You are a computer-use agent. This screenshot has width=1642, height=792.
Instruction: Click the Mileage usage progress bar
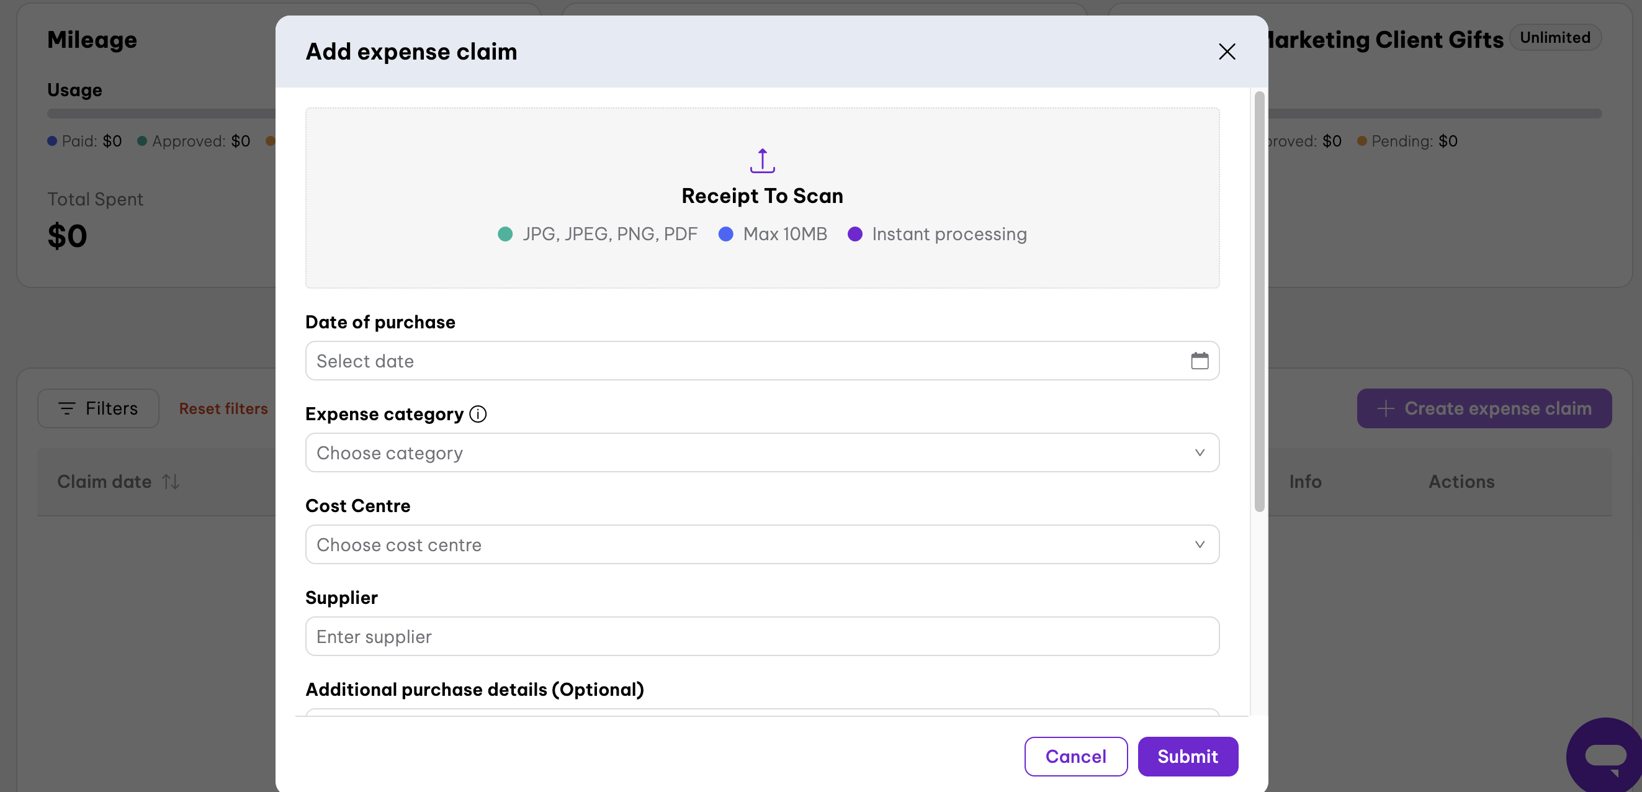[159, 114]
